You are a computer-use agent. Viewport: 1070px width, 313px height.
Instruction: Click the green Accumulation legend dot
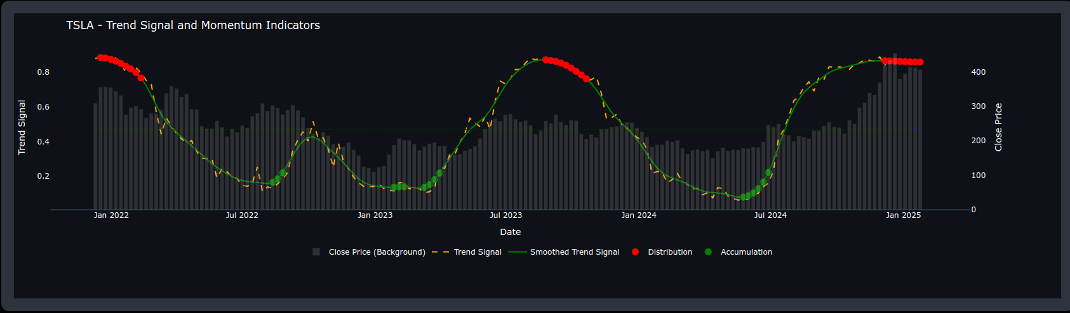pos(708,252)
